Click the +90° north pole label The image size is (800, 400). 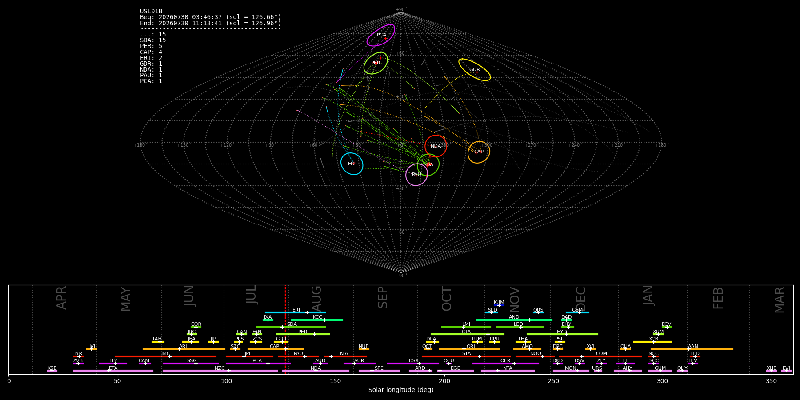[400, 10]
